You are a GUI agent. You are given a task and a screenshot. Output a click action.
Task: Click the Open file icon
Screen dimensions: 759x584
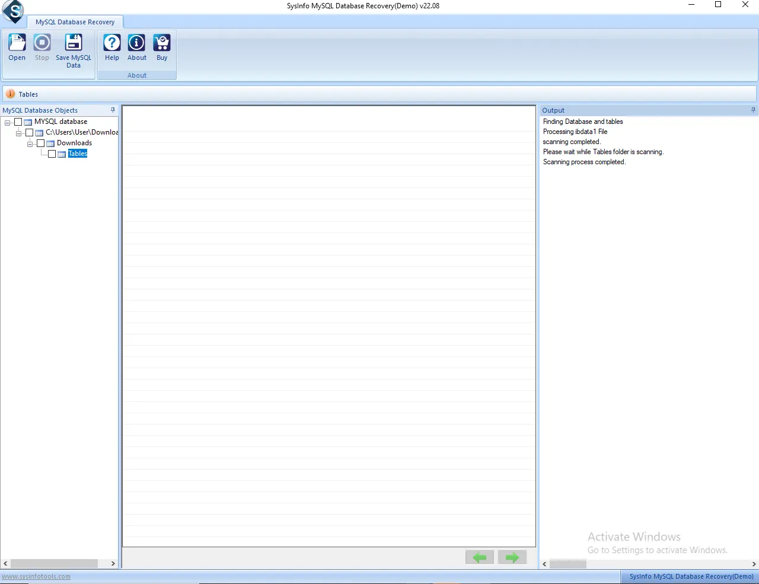[x=17, y=43]
